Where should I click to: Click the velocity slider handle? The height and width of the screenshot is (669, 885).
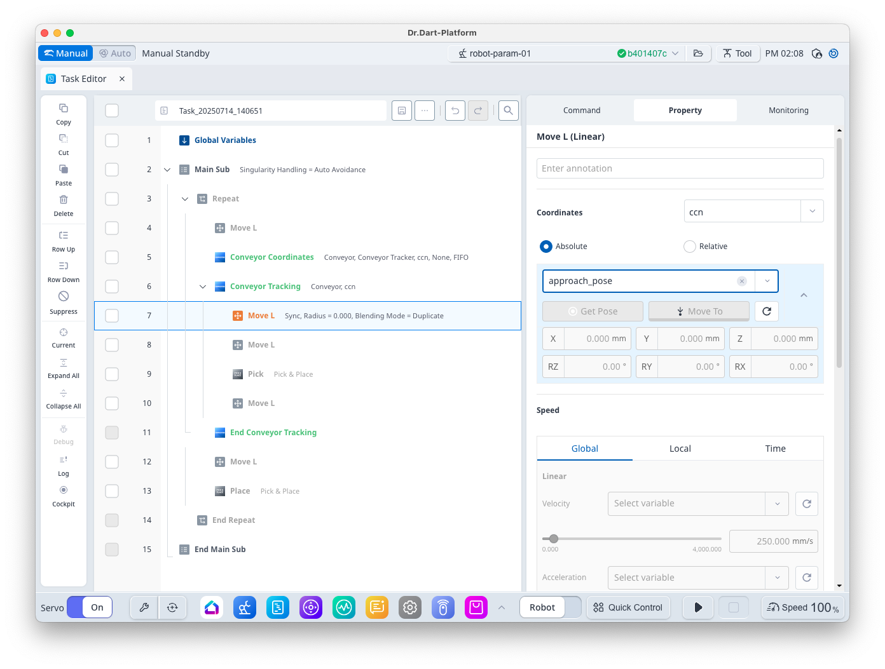(x=554, y=539)
